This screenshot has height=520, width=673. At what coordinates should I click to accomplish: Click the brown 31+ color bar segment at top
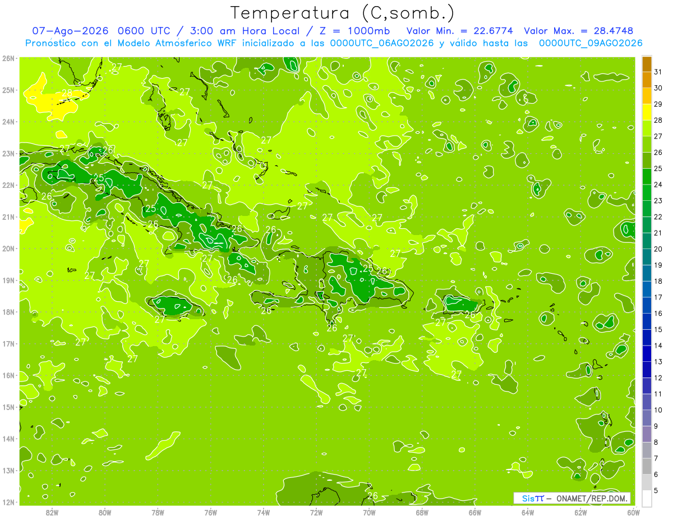pyautogui.click(x=647, y=64)
